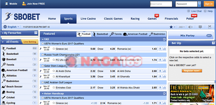Open the Live Casino tab
The image size is (216, 105).
point(88,19)
